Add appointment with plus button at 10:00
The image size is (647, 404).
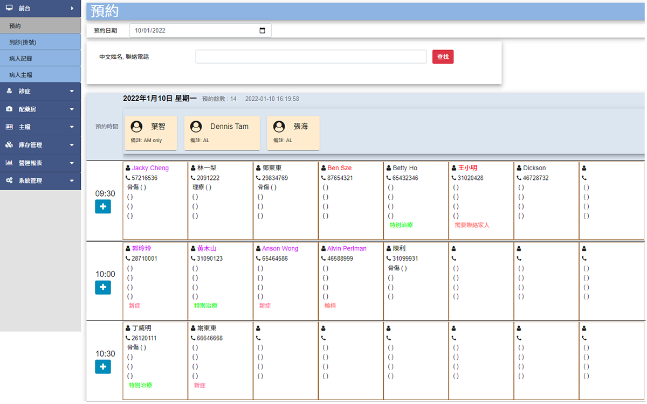tap(103, 287)
